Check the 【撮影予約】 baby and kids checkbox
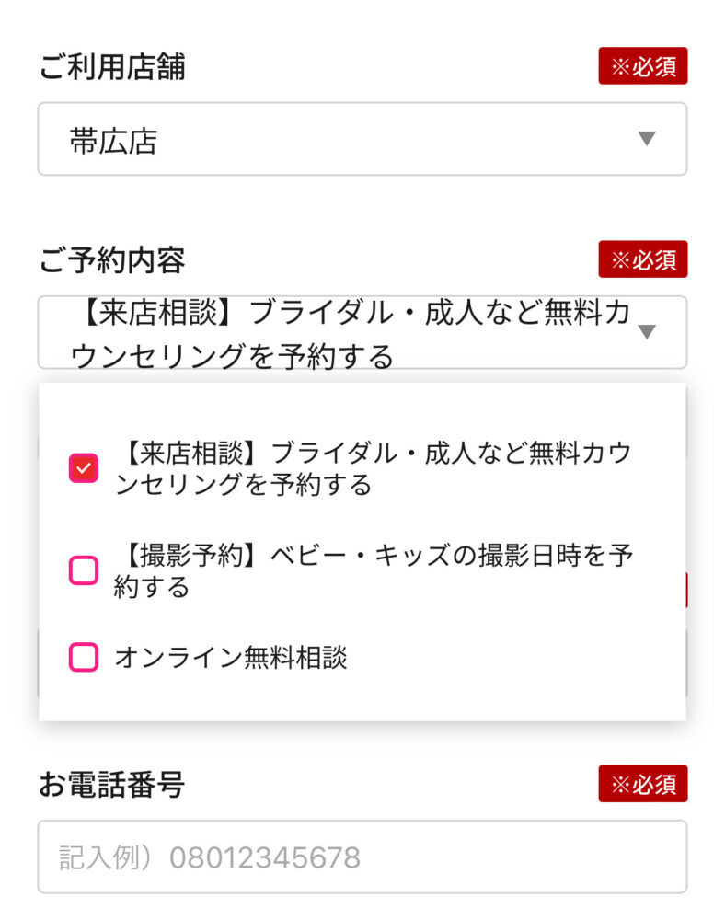 tap(84, 570)
